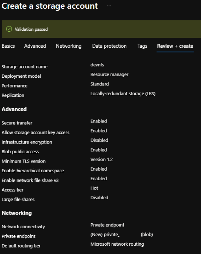Open the Advanced tab
The image size is (201, 254).
pyautogui.click(x=35, y=46)
